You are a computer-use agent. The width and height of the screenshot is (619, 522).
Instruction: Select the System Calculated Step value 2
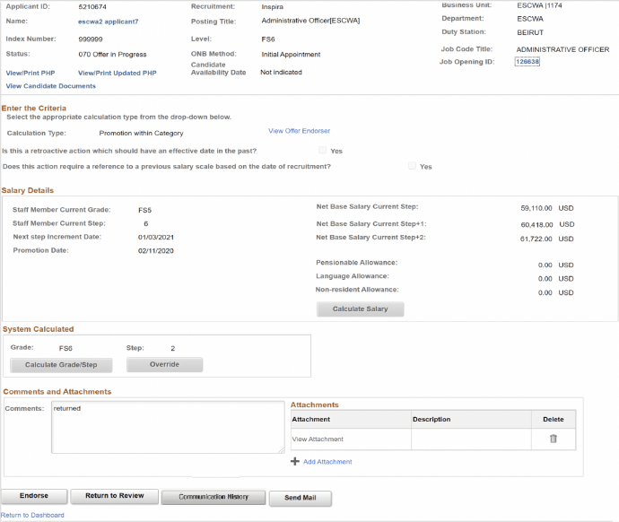[173, 348]
